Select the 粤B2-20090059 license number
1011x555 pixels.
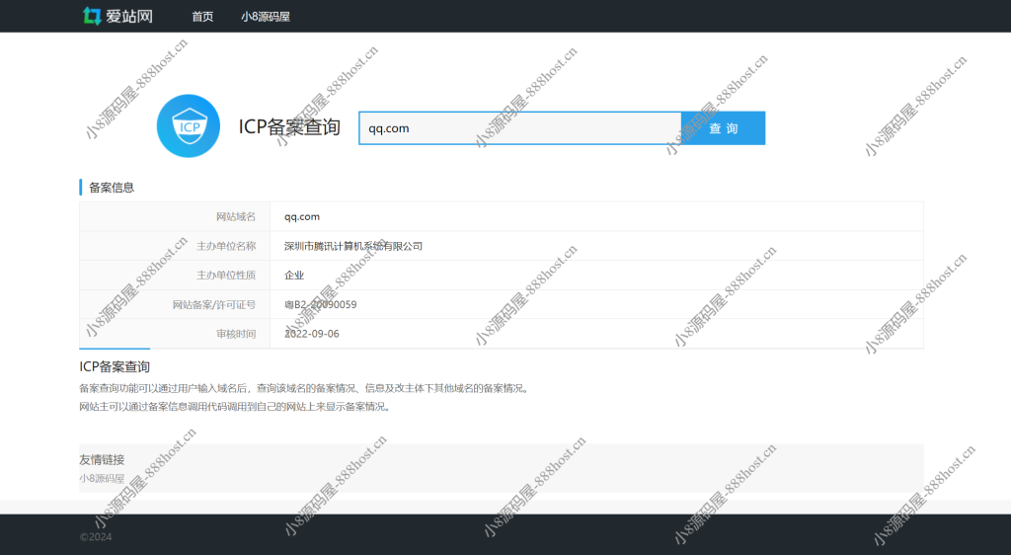(x=321, y=304)
